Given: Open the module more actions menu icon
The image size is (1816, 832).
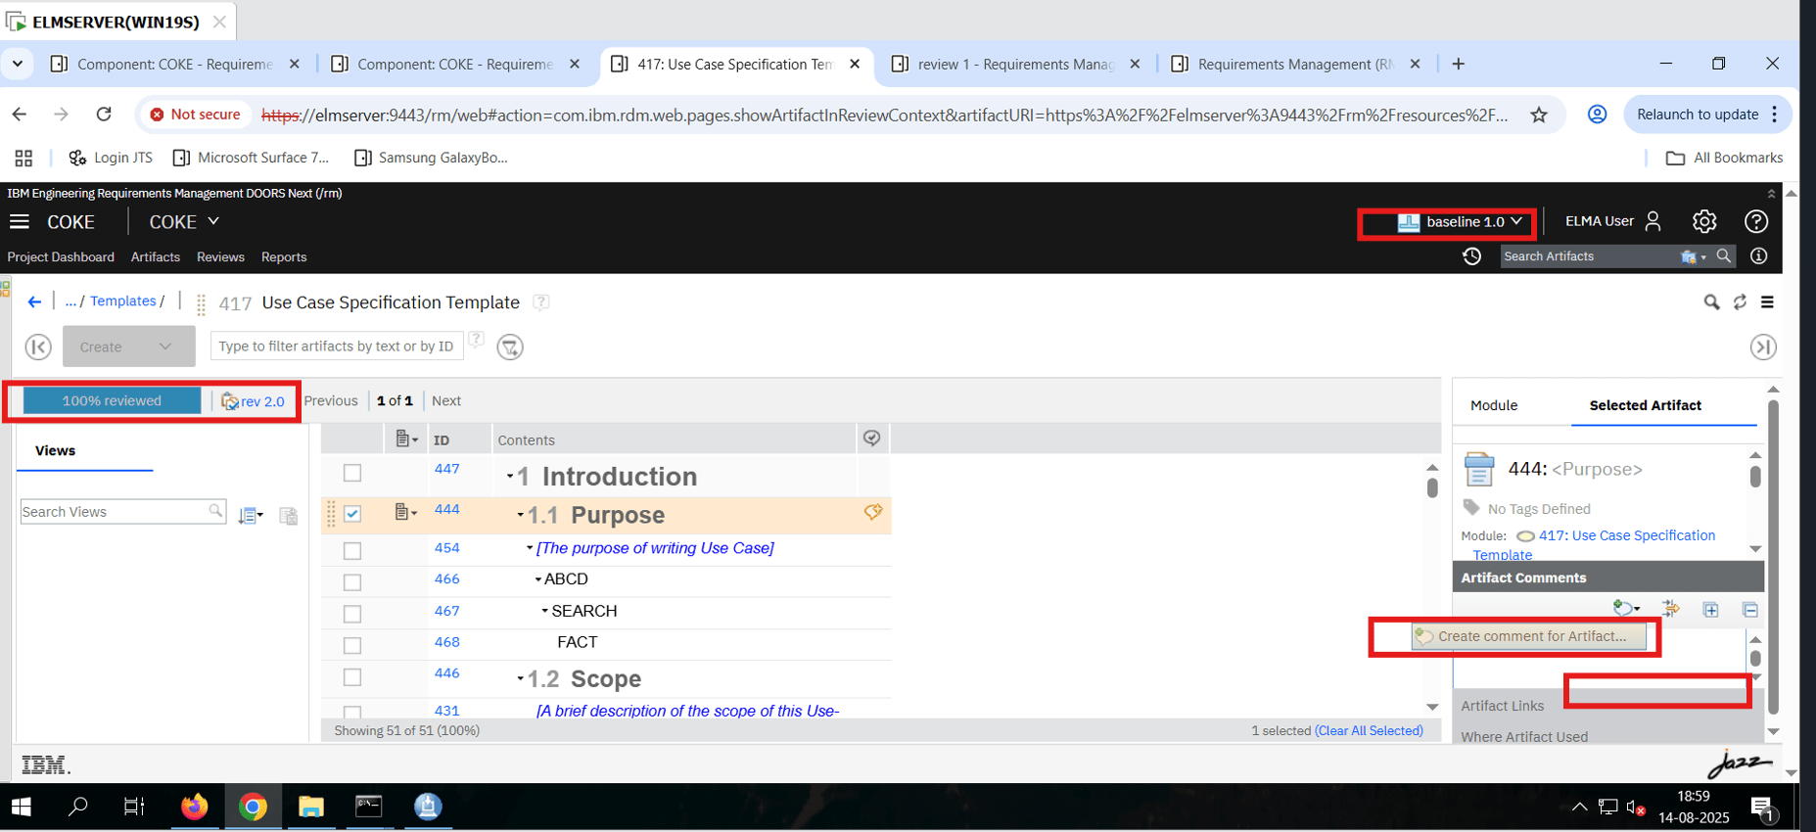Looking at the screenshot, I should [x=1767, y=302].
